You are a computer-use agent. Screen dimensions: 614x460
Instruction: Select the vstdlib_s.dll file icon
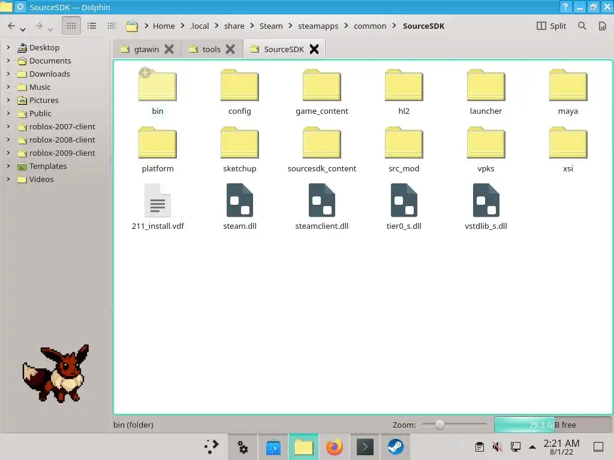(x=486, y=200)
